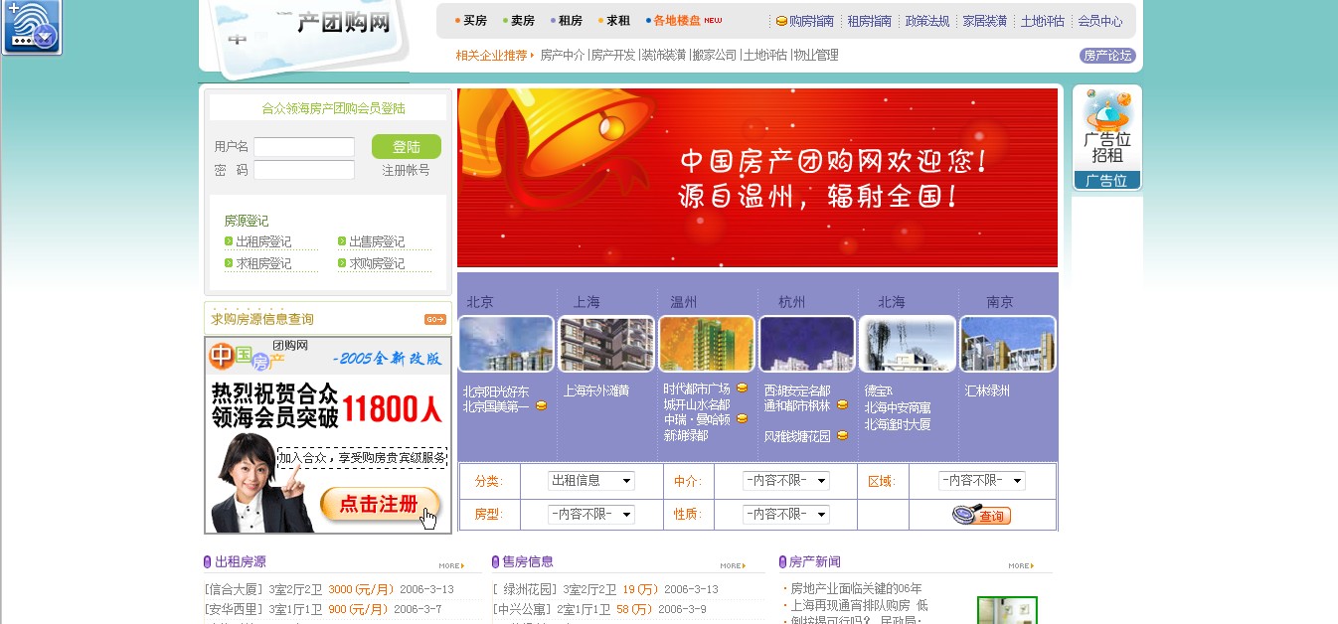Click MORE icon for 房产新闻 section
1338x624 pixels.
pyautogui.click(x=1021, y=566)
